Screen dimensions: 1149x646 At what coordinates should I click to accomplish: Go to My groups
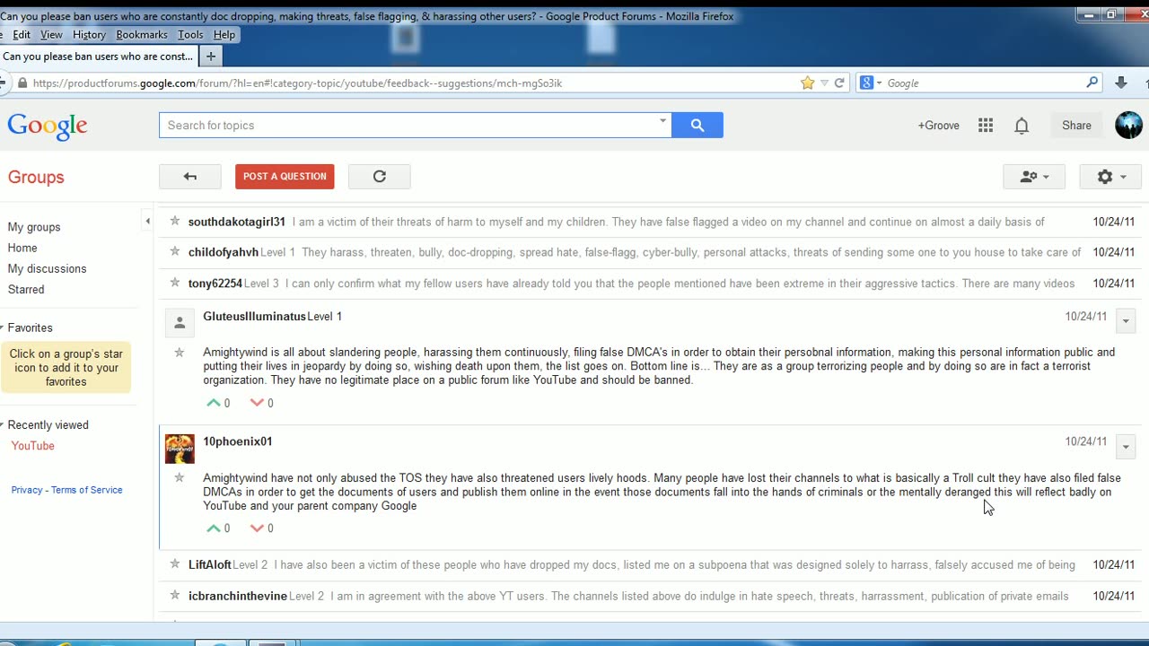click(x=34, y=227)
